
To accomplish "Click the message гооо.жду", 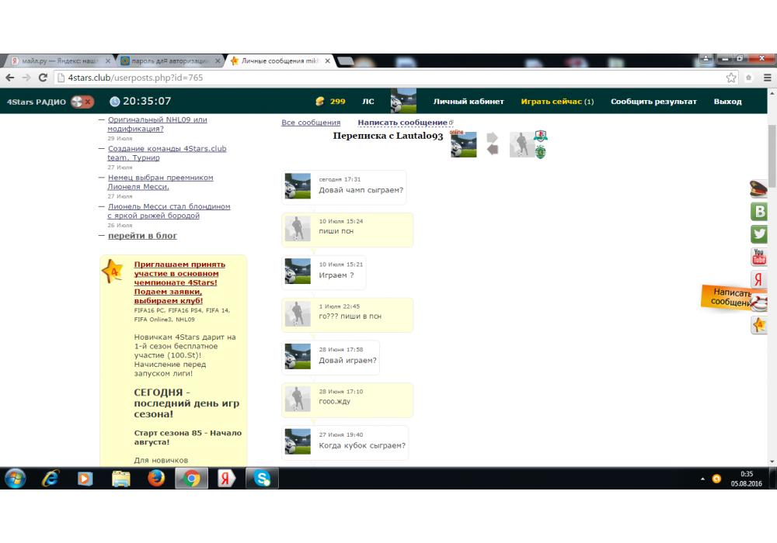I will tap(334, 401).
